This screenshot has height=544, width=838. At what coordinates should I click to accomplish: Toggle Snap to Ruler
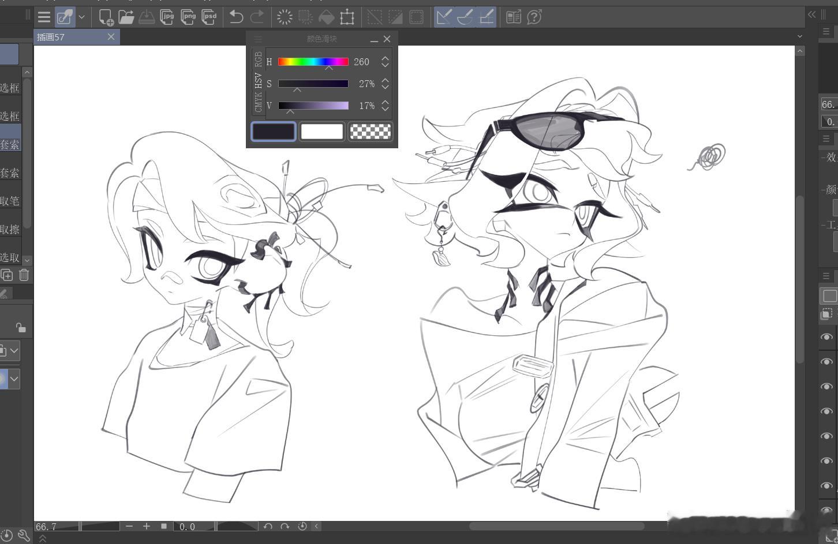[x=444, y=17]
